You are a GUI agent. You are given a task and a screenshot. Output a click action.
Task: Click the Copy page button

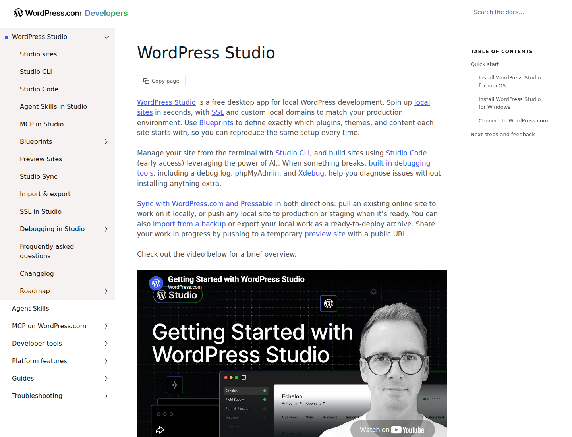161,81
